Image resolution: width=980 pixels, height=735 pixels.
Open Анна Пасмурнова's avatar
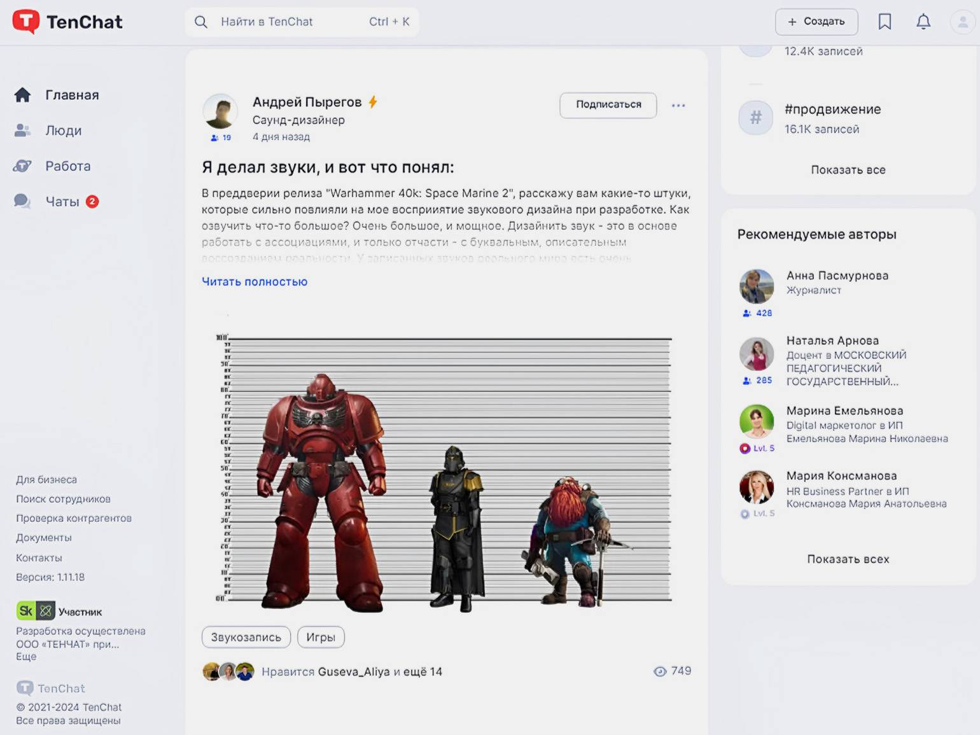(757, 286)
